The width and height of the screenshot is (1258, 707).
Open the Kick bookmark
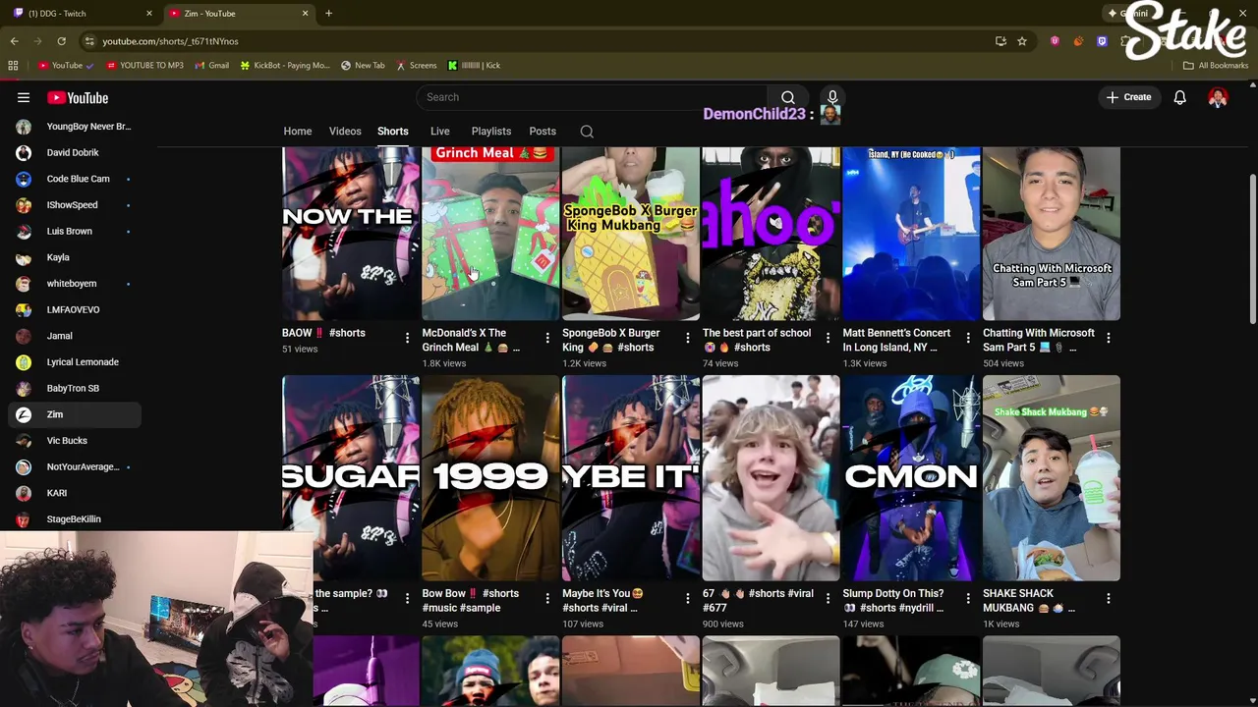[474, 66]
